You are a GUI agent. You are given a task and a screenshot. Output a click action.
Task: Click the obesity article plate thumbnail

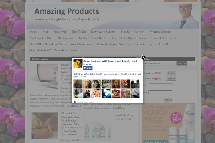45,77
